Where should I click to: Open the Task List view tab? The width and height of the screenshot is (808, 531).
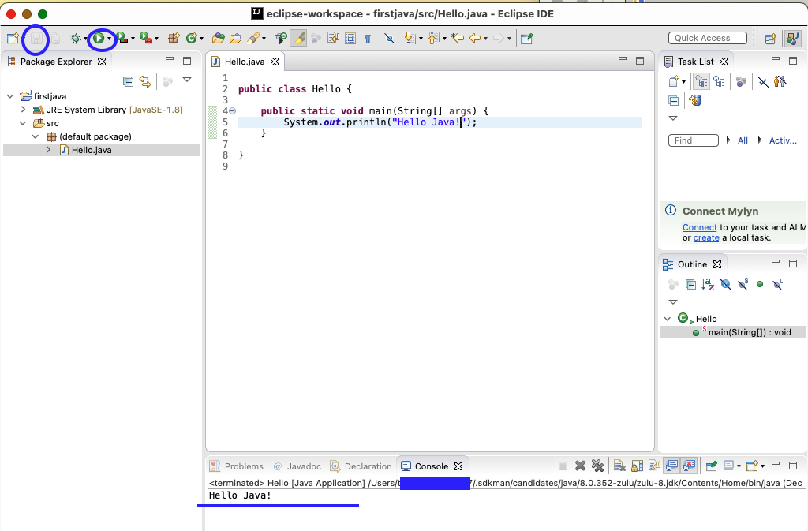(696, 62)
